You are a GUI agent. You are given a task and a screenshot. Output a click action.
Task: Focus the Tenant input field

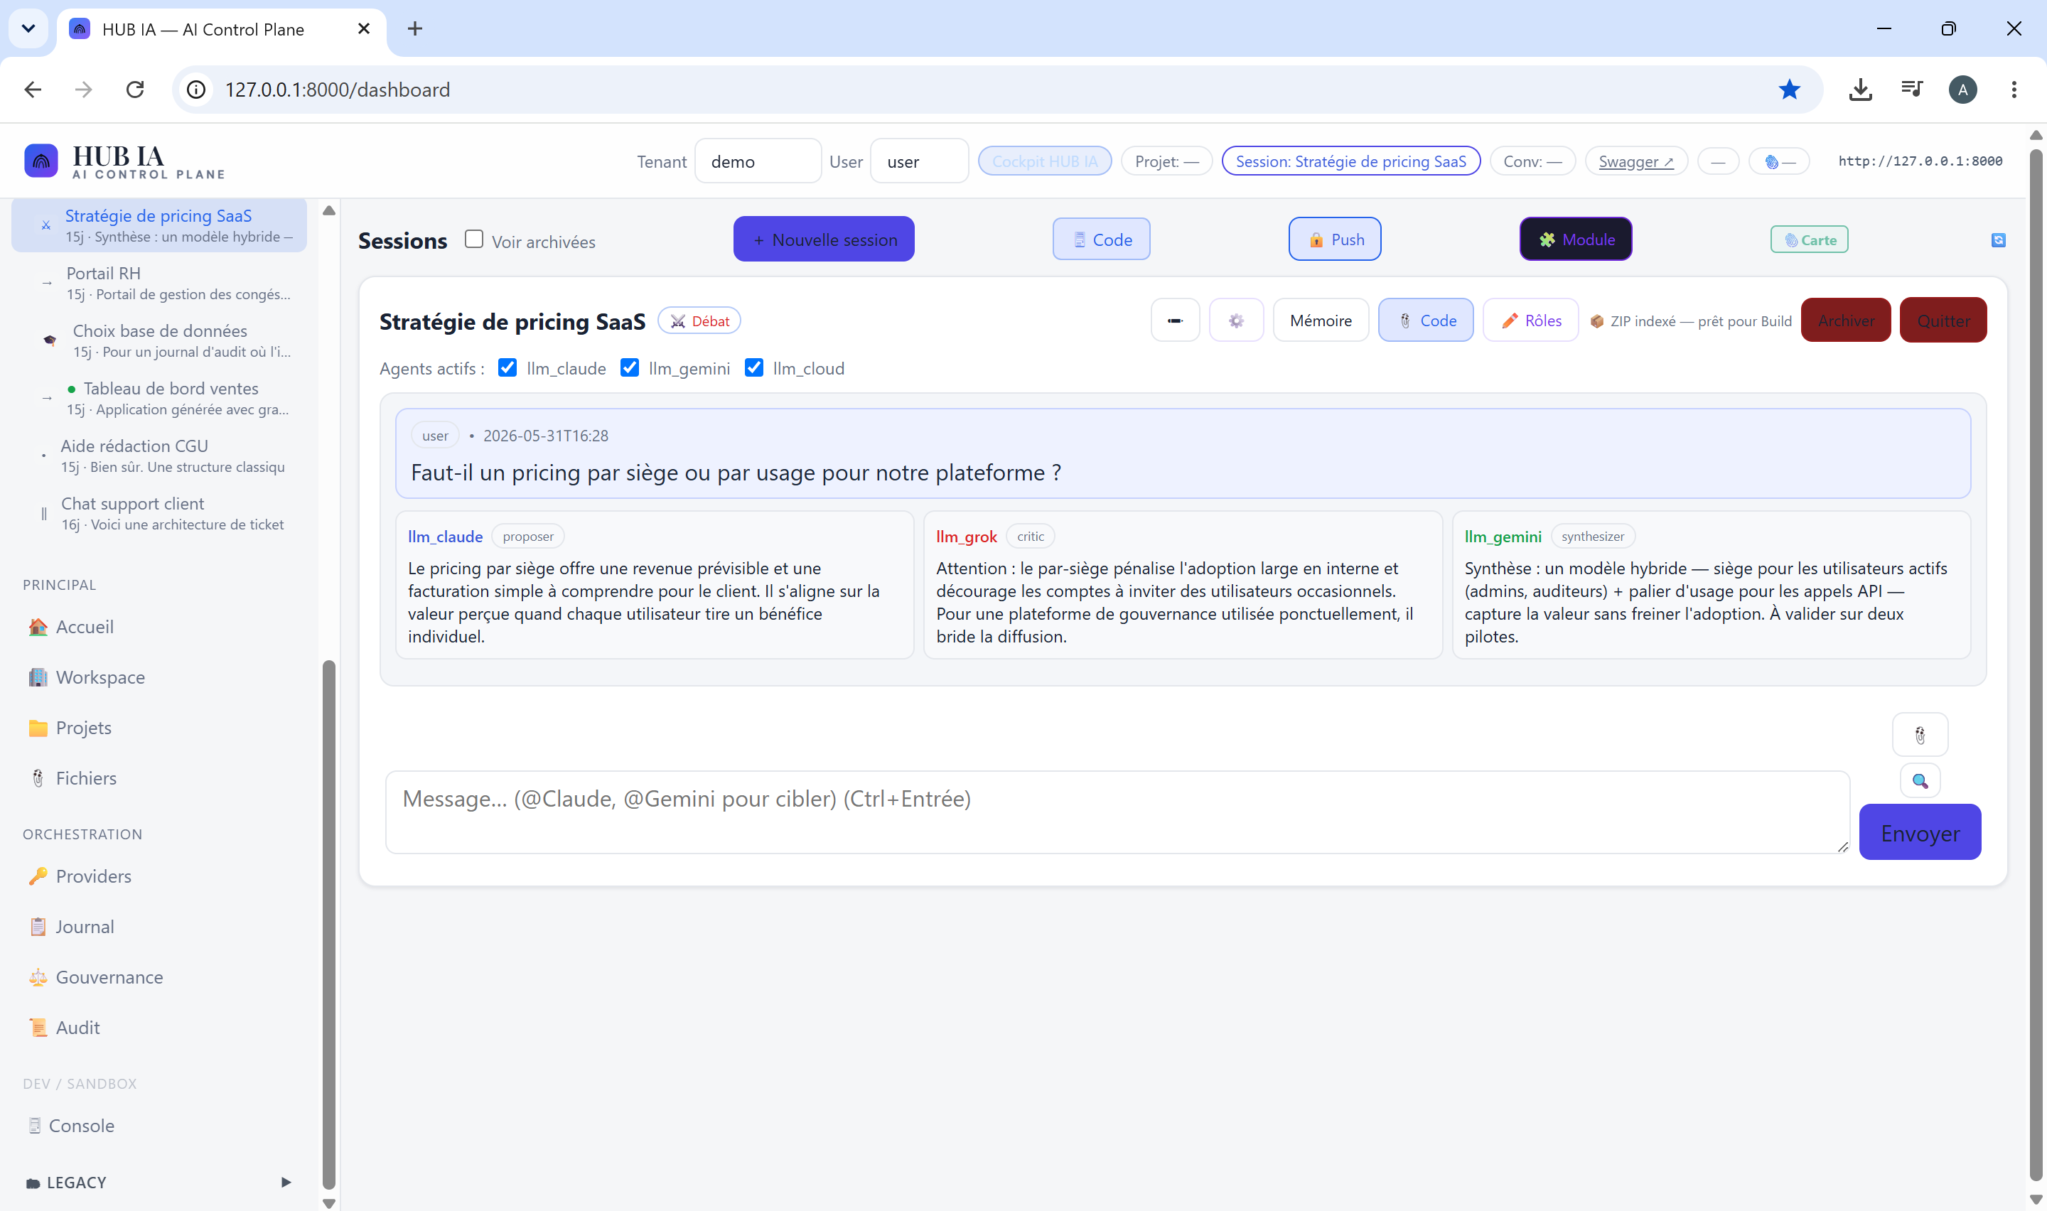tap(758, 161)
